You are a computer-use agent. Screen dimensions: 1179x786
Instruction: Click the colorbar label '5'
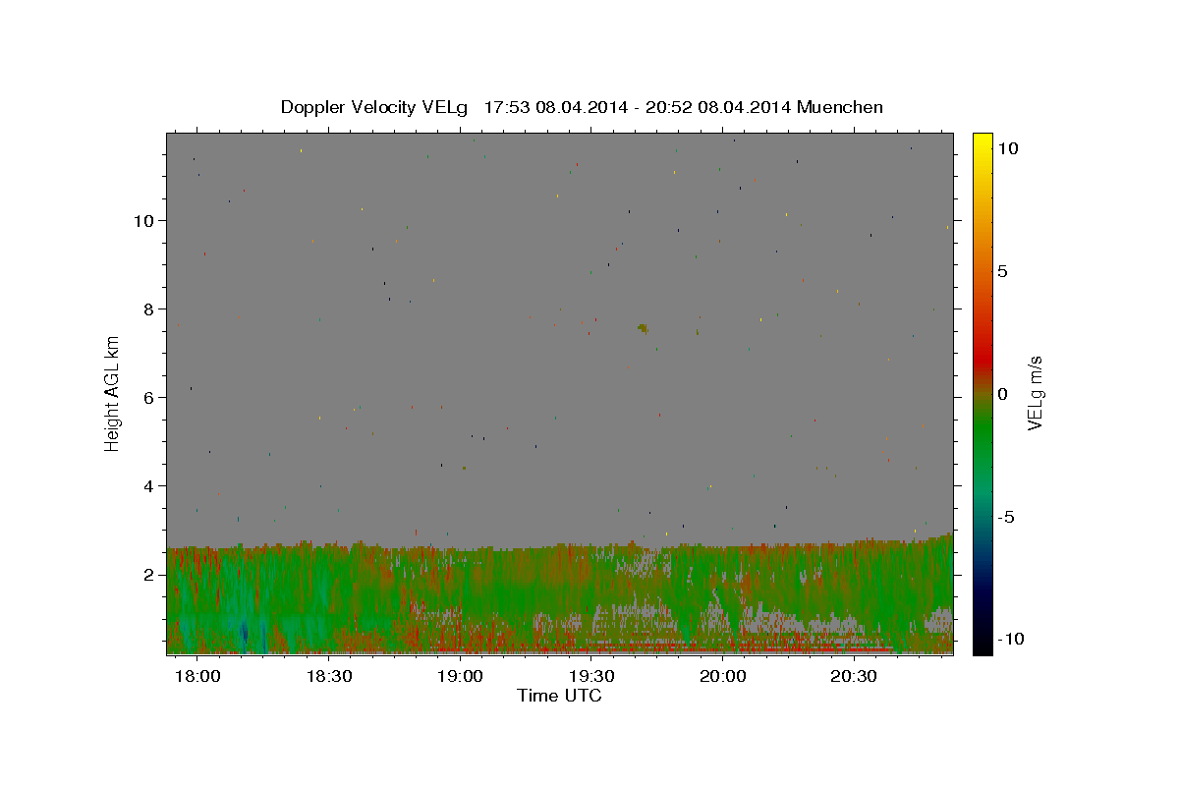tap(1002, 271)
